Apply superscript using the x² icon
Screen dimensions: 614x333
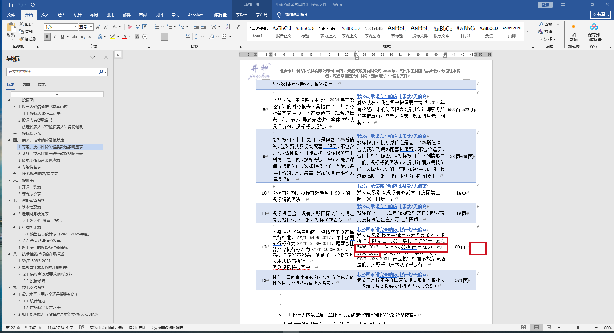(90, 37)
